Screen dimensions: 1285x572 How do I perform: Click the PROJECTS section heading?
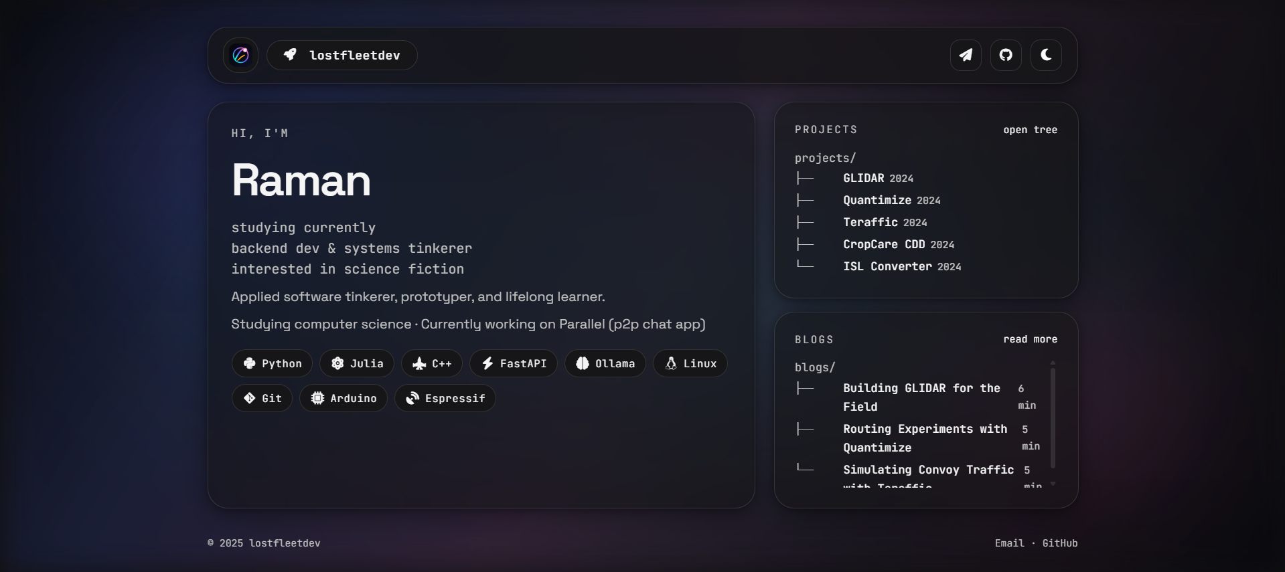click(826, 130)
